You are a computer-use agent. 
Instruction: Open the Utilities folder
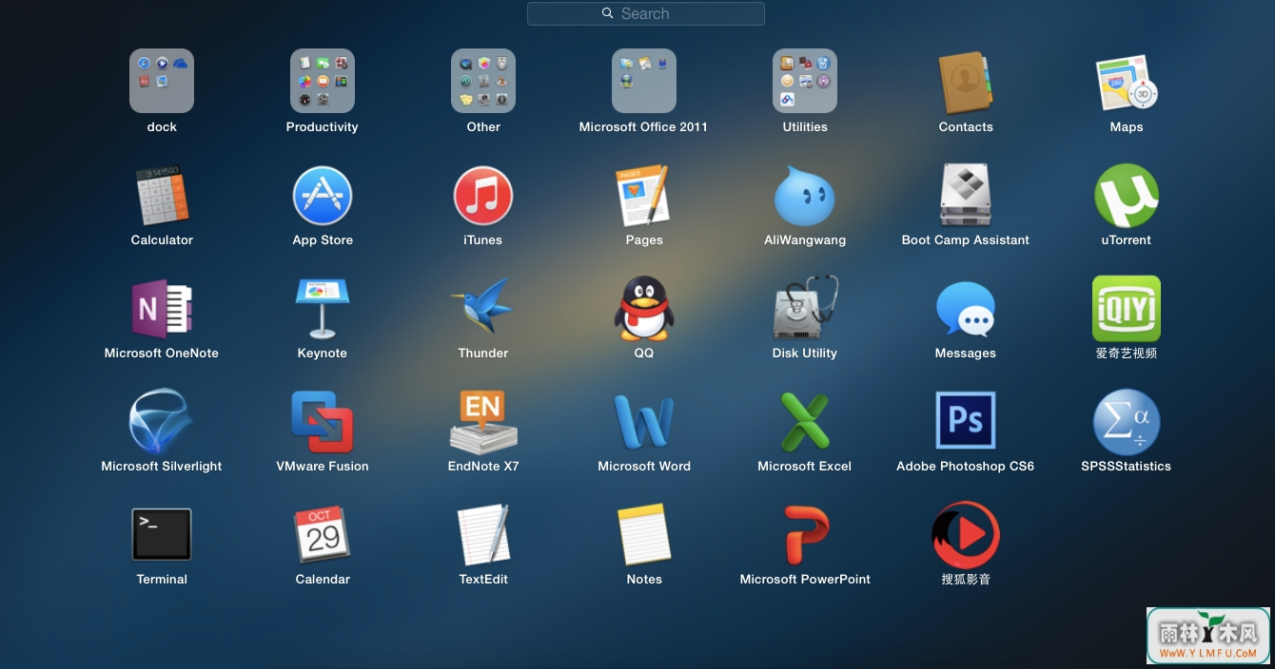click(x=805, y=81)
